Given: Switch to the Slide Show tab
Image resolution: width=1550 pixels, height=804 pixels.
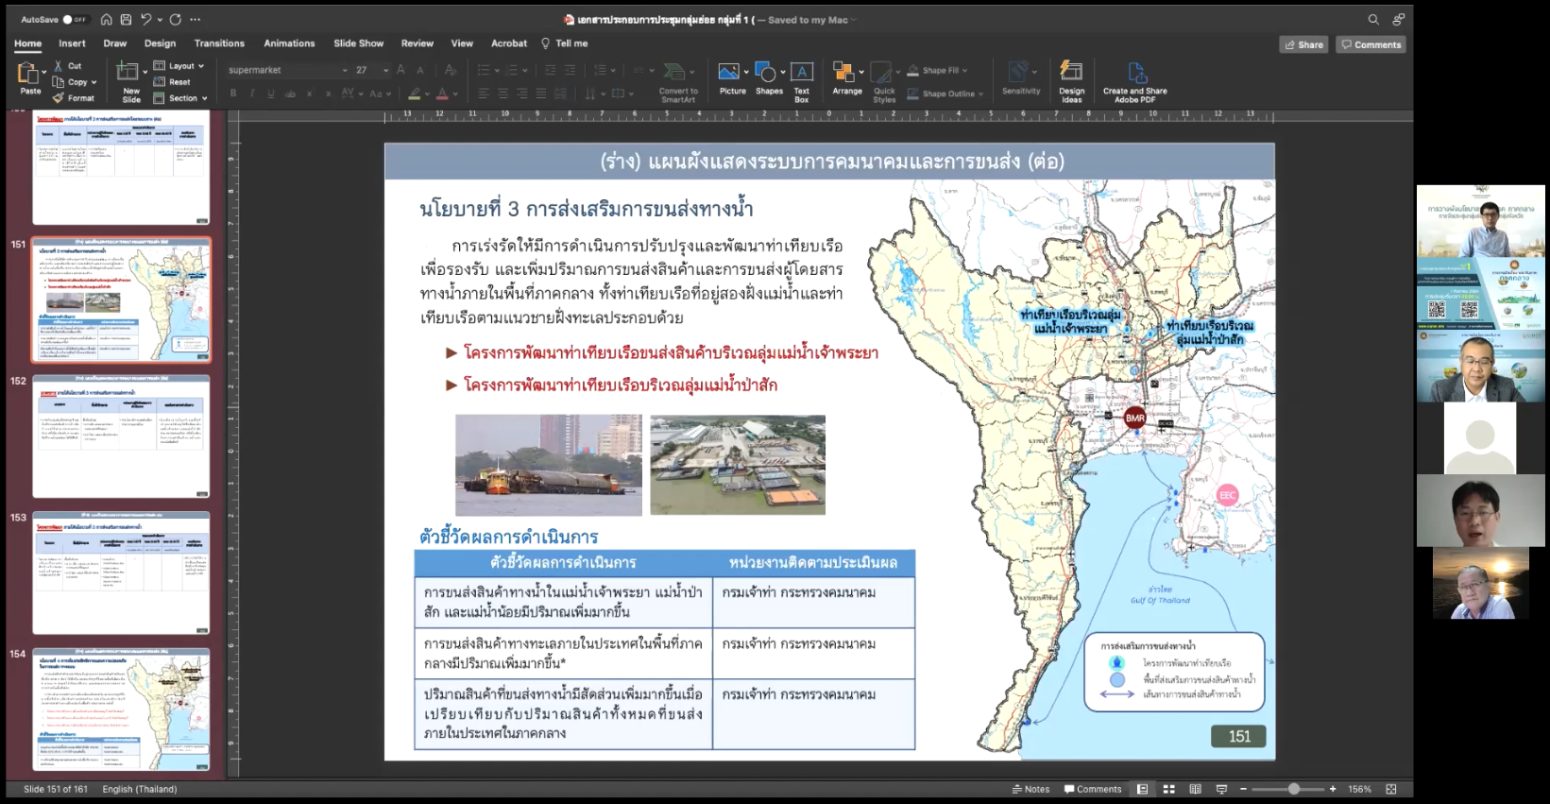Looking at the screenshot, I should pos(358,43).
